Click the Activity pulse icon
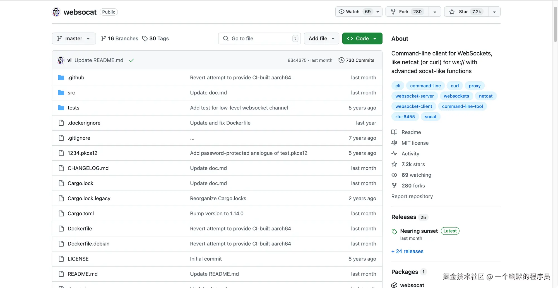Image resolution: width=558 pixels, height=288 pixels. tap(394, 153)
